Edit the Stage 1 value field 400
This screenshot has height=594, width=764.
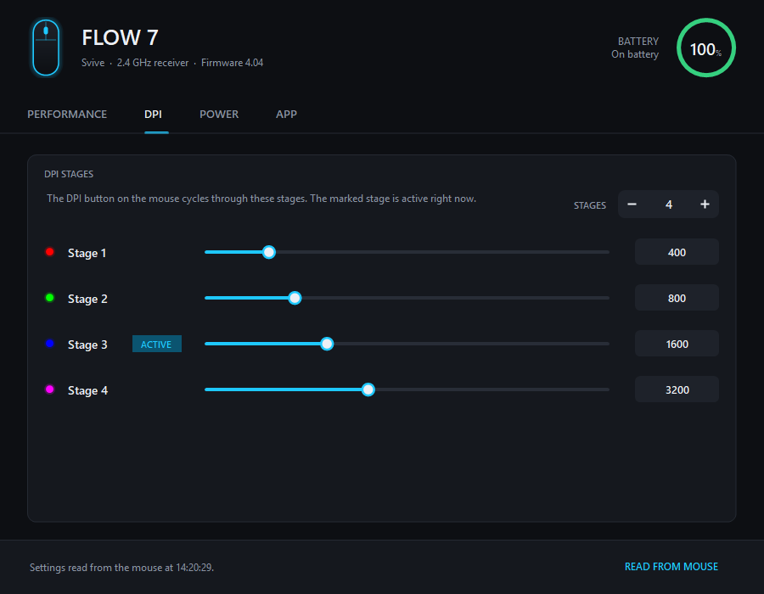(x=677, y=252)
